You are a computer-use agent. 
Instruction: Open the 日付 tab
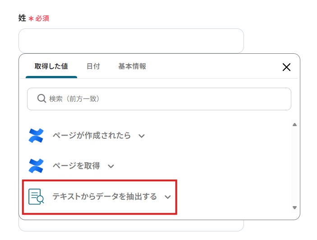coord(93,66)
